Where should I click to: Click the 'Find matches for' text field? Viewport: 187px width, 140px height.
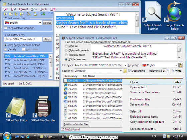[x=23, y=39]
